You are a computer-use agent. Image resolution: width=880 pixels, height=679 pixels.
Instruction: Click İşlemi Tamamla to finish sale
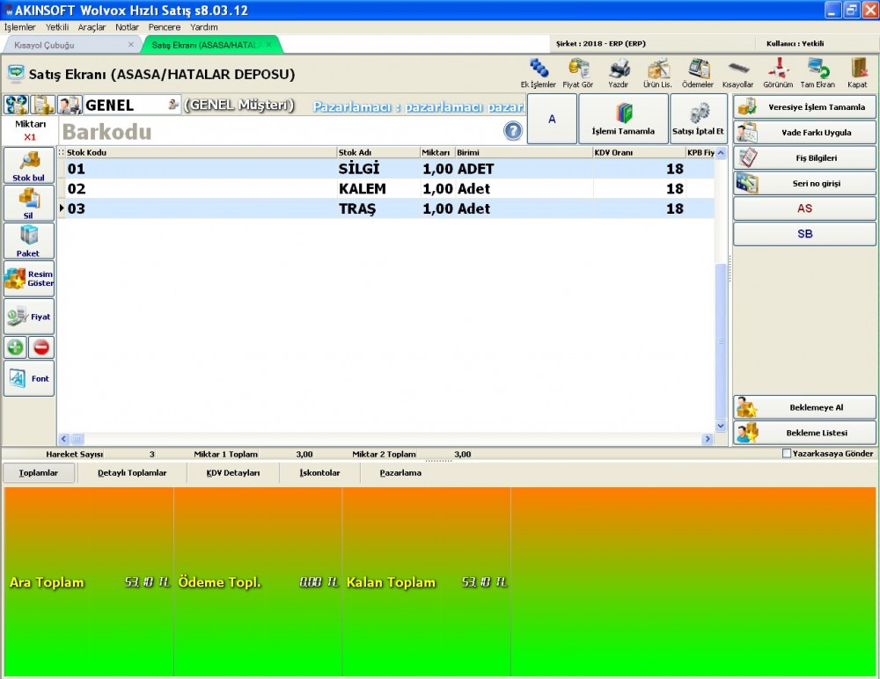pyautogui.click(x=624, y=119)
